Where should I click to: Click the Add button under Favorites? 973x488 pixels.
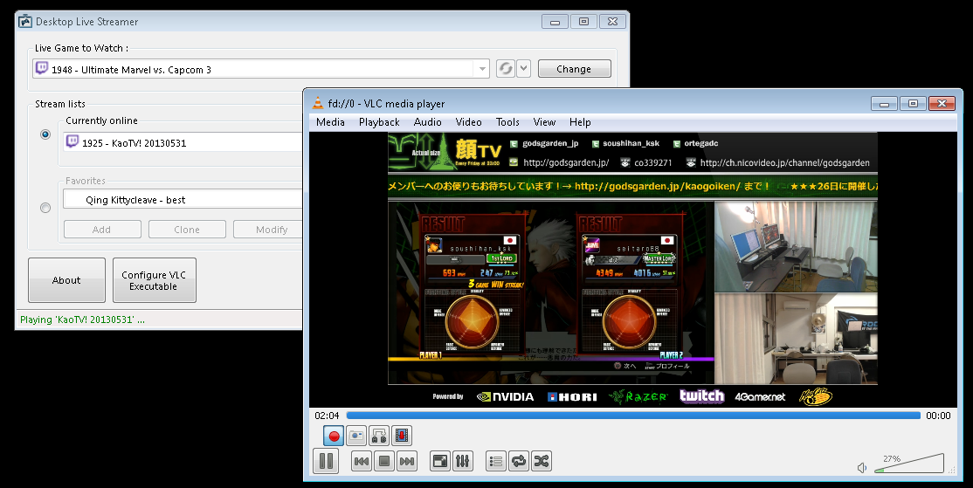pyautogui.click(x=102, y=230)
